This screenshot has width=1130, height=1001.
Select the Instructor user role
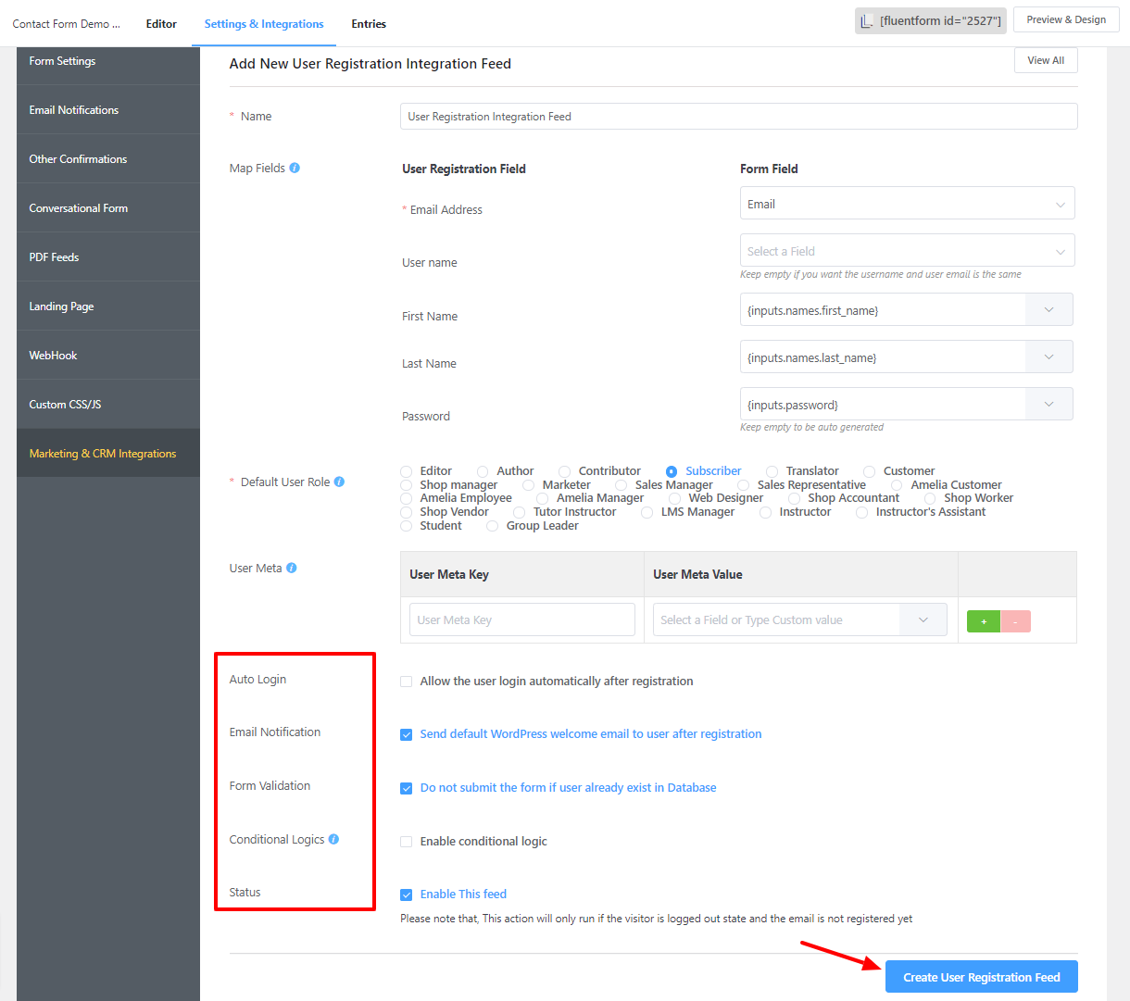pos(765,512)
